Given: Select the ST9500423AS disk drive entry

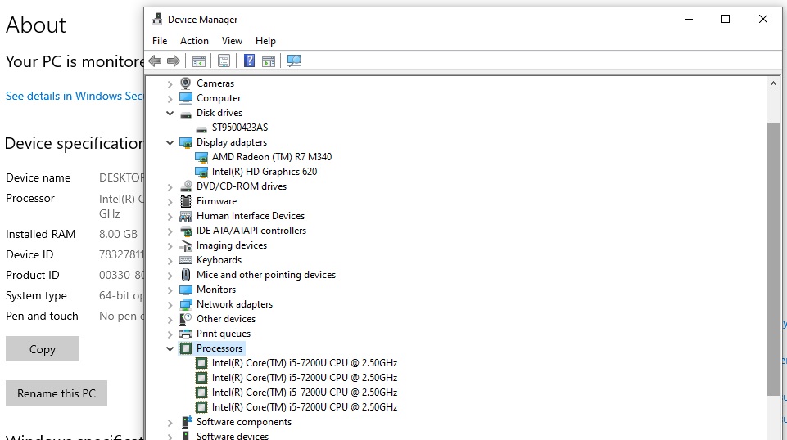Looking at the screenshot, I should point(240,128).
